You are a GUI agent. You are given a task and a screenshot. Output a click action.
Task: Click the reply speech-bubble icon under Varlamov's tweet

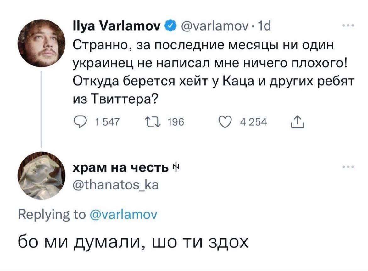tap(80, 122)
